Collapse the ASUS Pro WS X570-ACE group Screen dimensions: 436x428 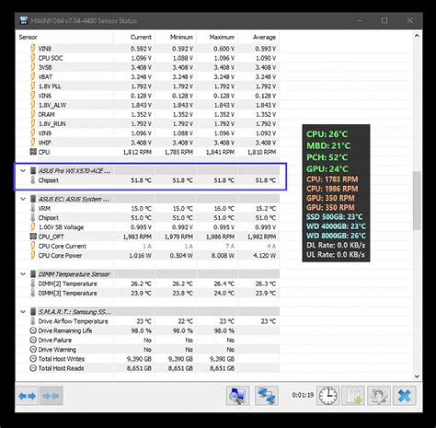(x=23, y=171)
